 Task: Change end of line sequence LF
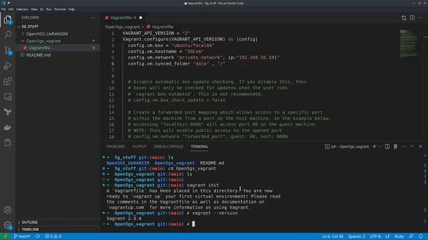tap(388, 236)
